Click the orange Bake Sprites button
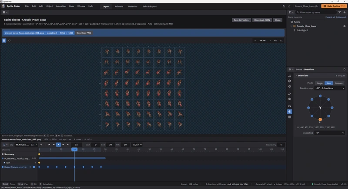The width and height of the screenshot is (348, 189). 334,6
